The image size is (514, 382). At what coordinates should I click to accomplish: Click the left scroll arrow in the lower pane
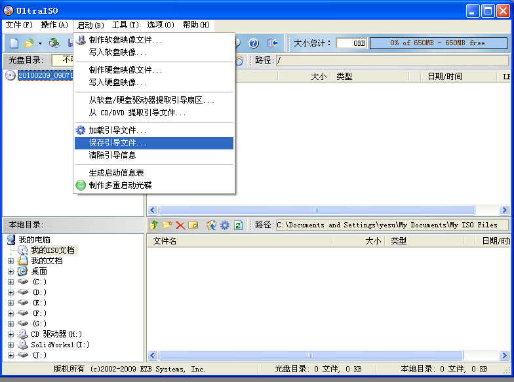point(153,355)
